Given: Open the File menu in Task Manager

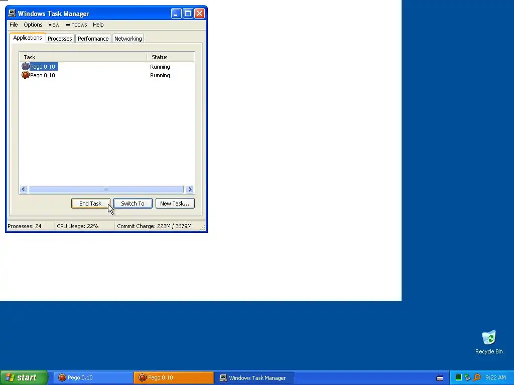Looking at the screenshot, I should [14, 25].
